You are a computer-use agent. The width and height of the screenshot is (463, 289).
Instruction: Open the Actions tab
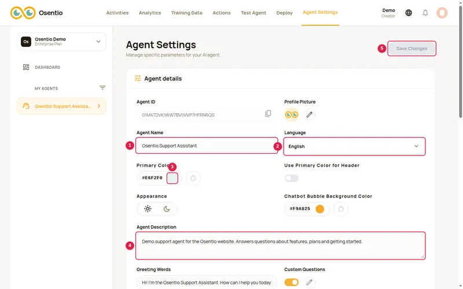click(x=222, y=13)
